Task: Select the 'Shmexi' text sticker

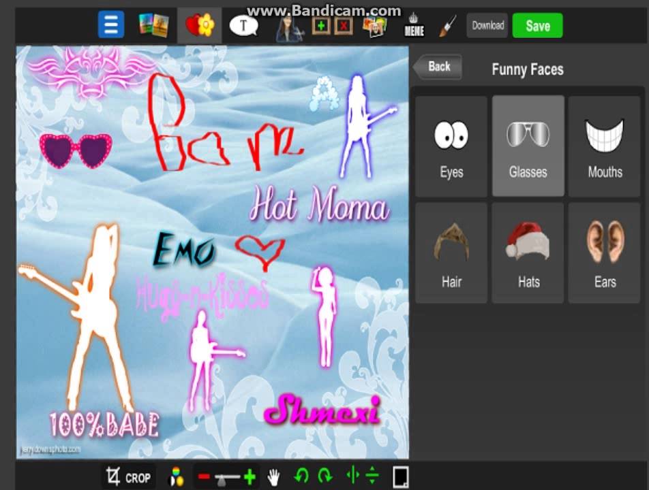Action: (322, 409)
